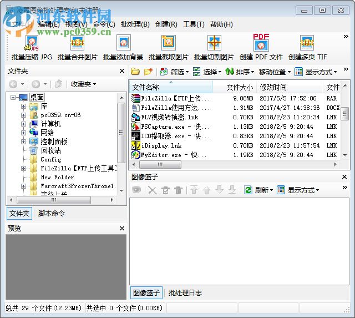Switch to the 脚本命令 tab
This screenshot has width=355, height=318.
(52, 213)
